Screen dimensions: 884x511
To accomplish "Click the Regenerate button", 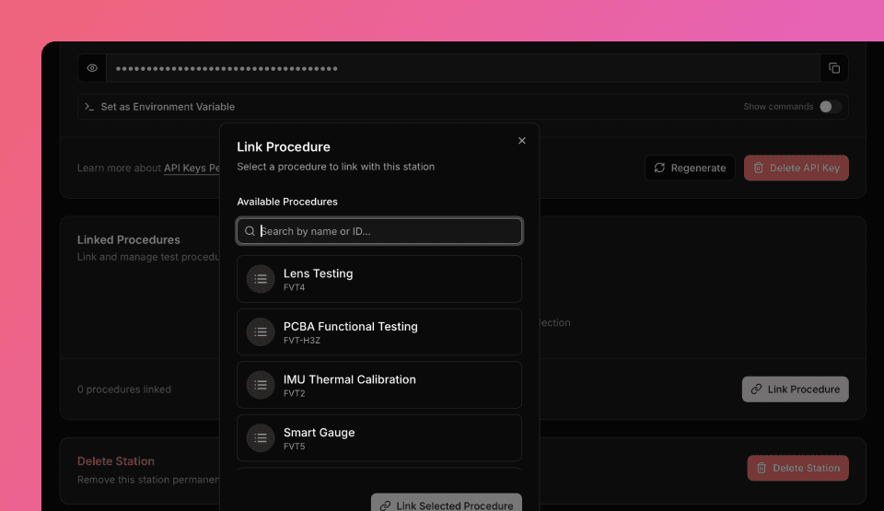I will pyautogui.click(x=690, y=168).
